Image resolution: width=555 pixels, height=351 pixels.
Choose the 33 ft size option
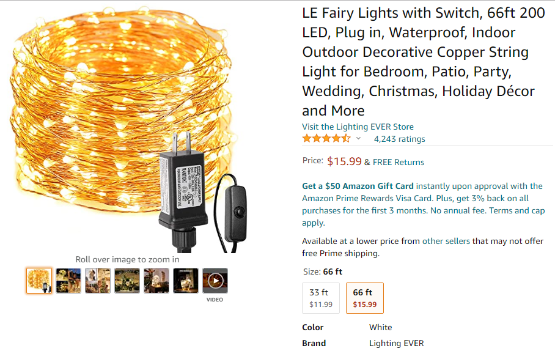click(321, 298)
